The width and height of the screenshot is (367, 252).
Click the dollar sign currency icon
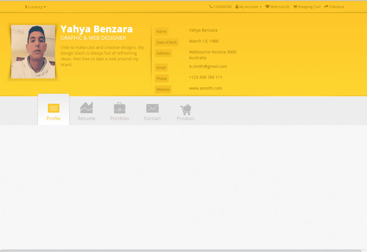26,7
